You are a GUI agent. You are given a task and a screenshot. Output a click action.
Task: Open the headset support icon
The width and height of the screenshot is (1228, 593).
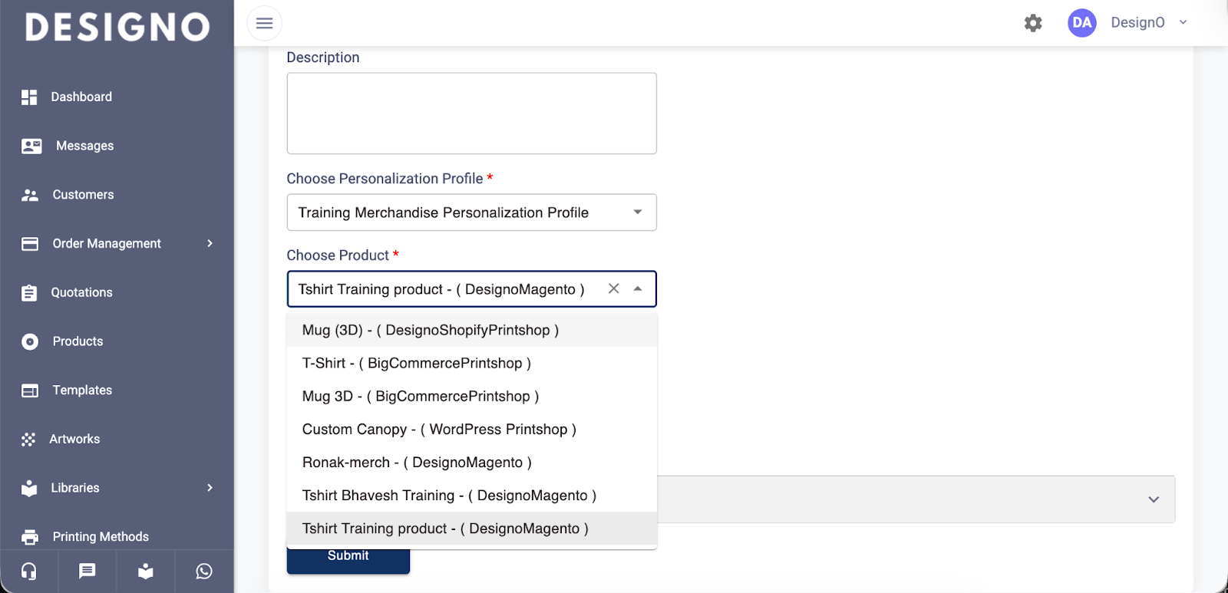tap(29, 572)
